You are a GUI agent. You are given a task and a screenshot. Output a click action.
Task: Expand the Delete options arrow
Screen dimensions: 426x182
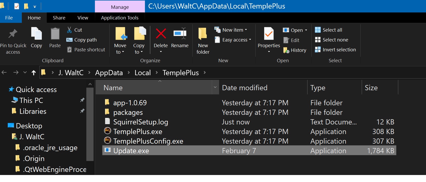pyautogui.click(x=161, y=52)
